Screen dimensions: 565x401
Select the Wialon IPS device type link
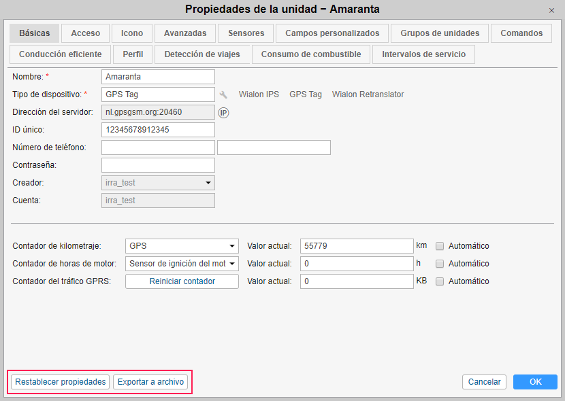259,94
